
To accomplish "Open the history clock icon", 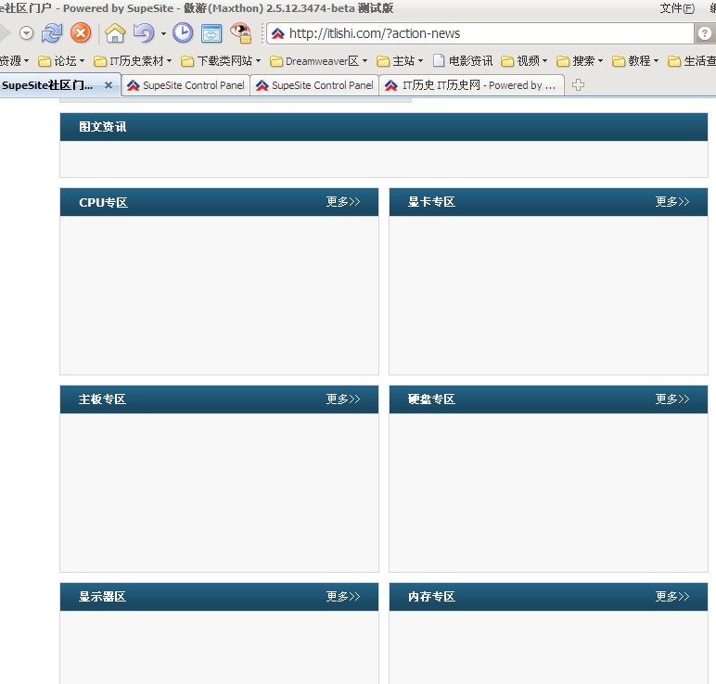I will [x=183, y=33].
